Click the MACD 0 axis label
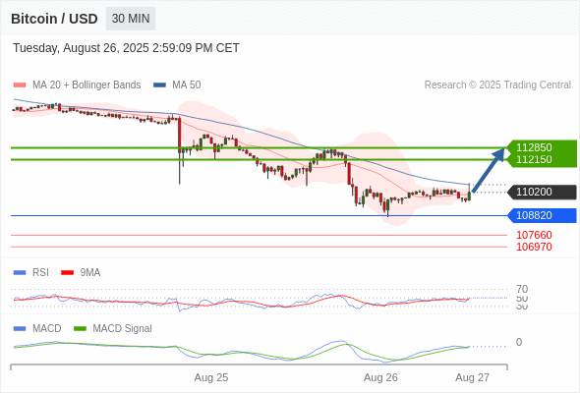 click(519, 342)
